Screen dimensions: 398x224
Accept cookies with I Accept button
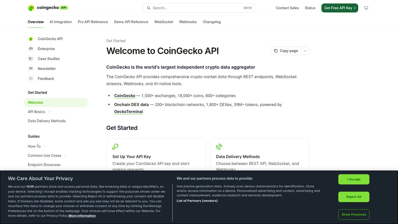[x=353, y=179]
